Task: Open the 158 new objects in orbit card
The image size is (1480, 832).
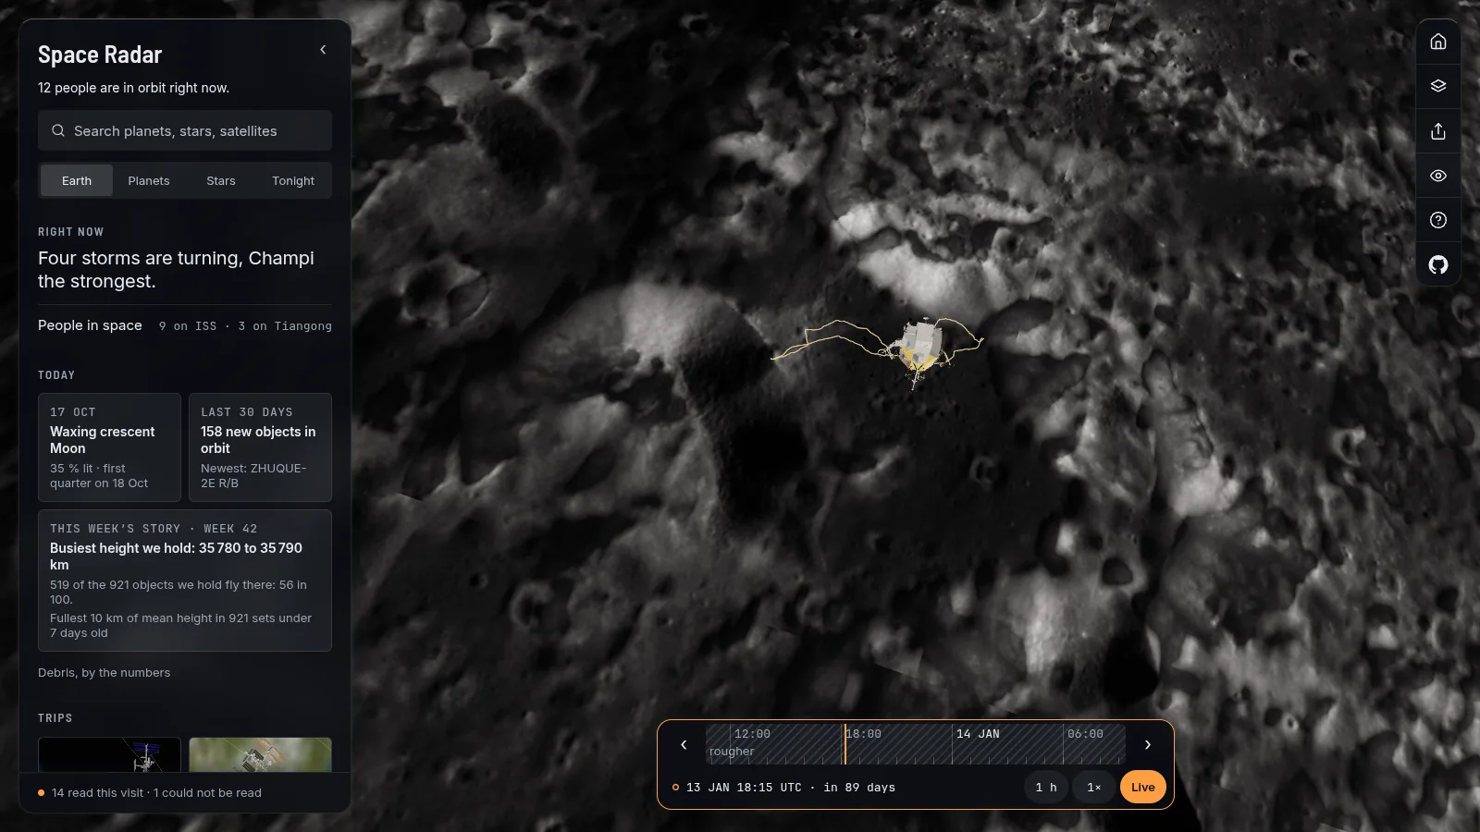Action: click(x=260, y=447)
